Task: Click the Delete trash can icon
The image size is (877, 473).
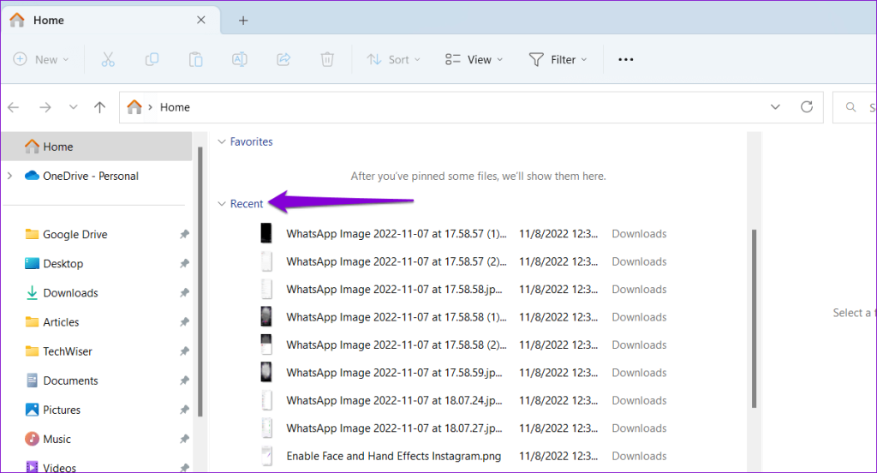Action: [x=327, y=59]
